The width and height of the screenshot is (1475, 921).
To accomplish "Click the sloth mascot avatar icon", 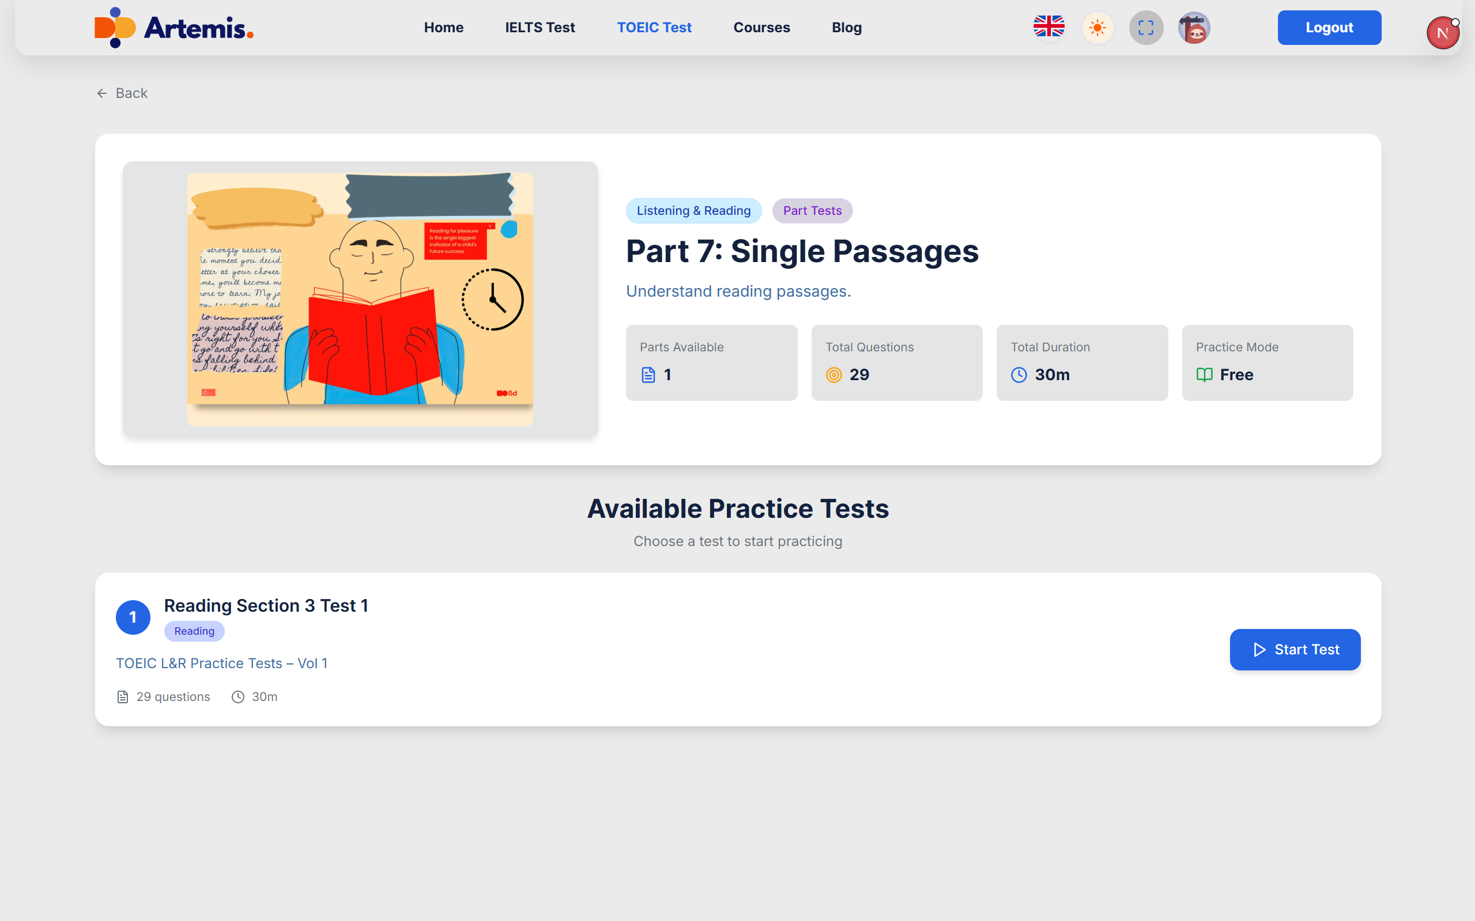I will (x=1193, y=28).
